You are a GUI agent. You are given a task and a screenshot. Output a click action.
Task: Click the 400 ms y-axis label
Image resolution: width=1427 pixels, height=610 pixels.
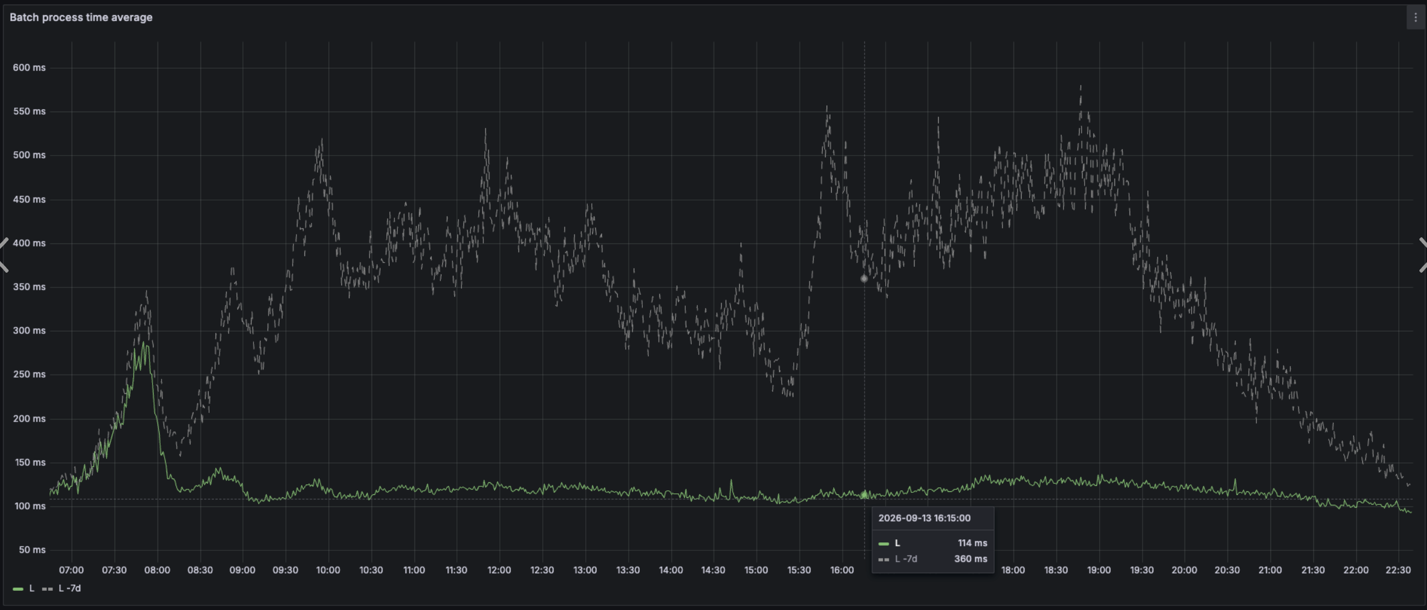pos(29,243)
